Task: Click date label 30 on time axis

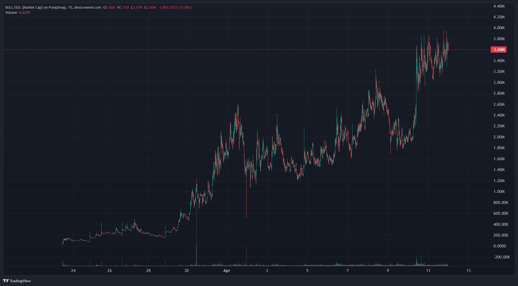Action: [186, 270]
